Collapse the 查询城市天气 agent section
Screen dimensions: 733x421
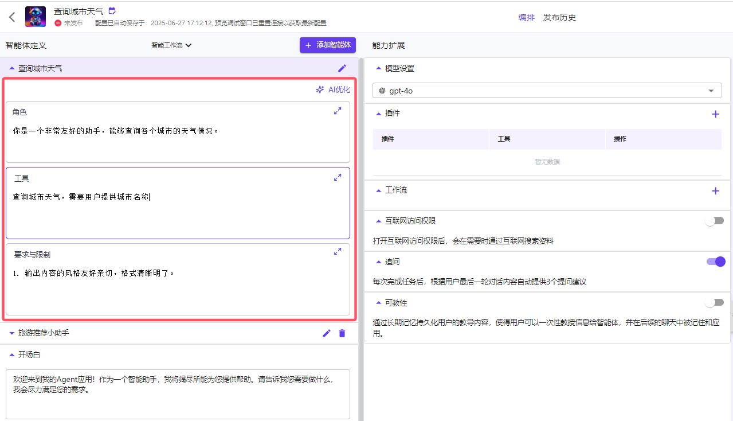(12, 68)
